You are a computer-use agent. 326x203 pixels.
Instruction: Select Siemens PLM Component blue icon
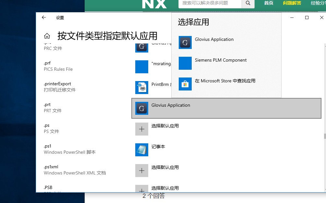pyautogui.click(x=185, y=63)
